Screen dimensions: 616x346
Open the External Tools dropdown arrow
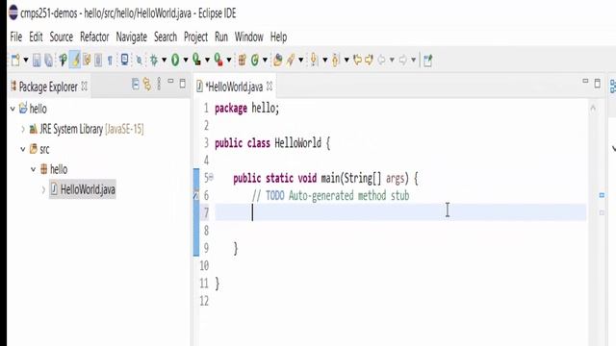229,60
